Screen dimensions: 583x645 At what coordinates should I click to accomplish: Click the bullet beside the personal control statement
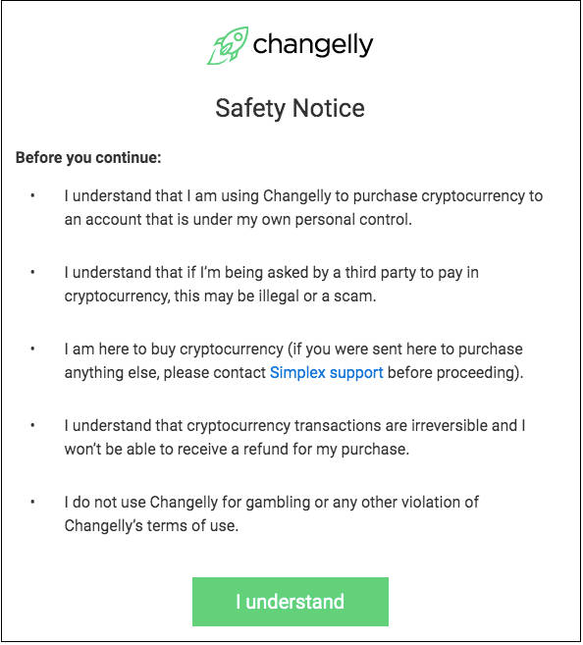(x=32, y=195)
